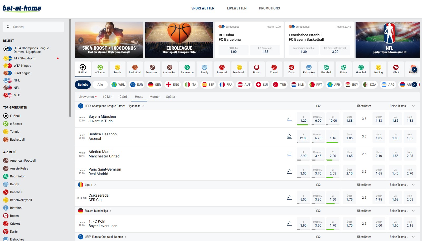This screenshot has height=241, width=422.
Task: Click the Suchen search field
Action: click(33, 27)
